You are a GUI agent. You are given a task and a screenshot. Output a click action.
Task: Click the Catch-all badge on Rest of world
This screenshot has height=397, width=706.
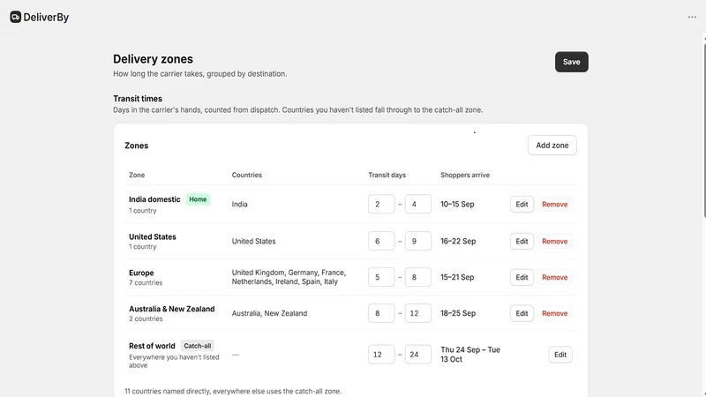point(197,346)
